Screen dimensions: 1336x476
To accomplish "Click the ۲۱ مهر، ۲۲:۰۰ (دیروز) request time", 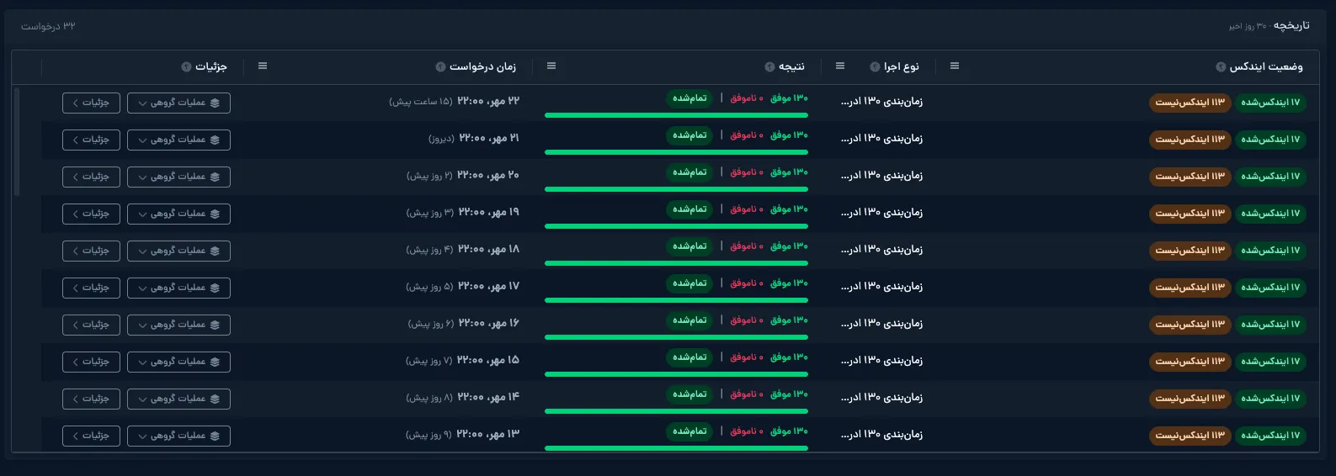I will coord(474,138).
